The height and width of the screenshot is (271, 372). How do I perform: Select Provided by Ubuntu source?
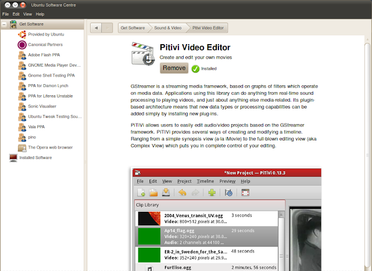(x=46, y=35)
